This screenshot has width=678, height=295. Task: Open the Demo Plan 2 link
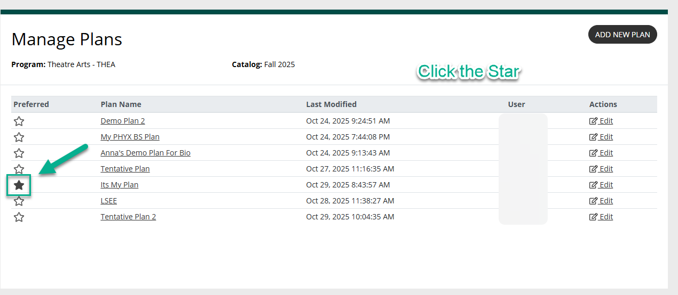coord(123,121)
